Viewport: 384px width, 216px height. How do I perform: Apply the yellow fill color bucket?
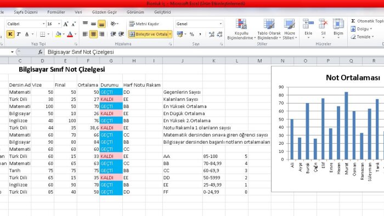click(58, 34)
